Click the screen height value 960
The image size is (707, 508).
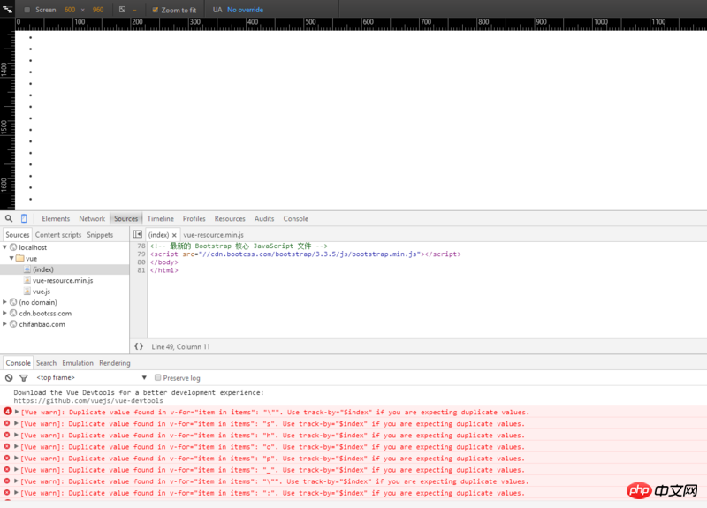tap(98, 10)
